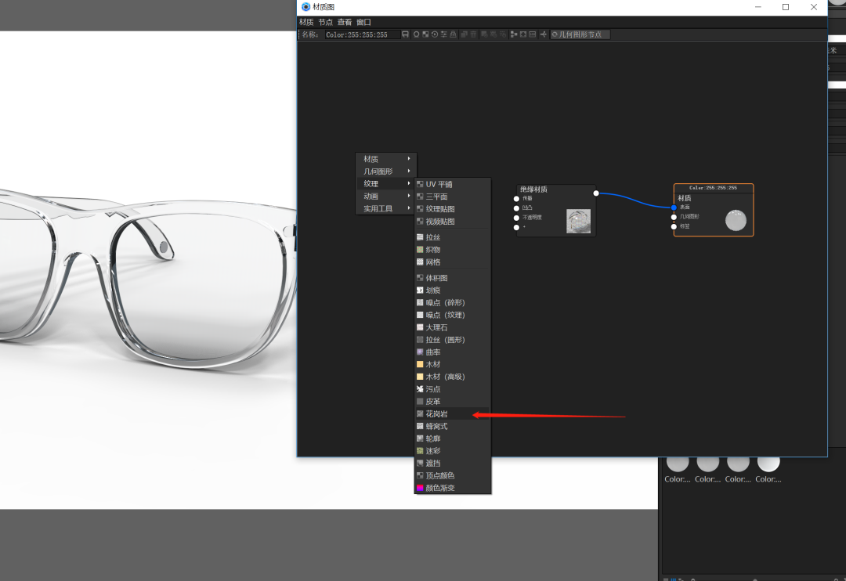Expand the 几何图形 submenu in the context menu
Screen dimensions: 846x581
(x=386, y=171)
